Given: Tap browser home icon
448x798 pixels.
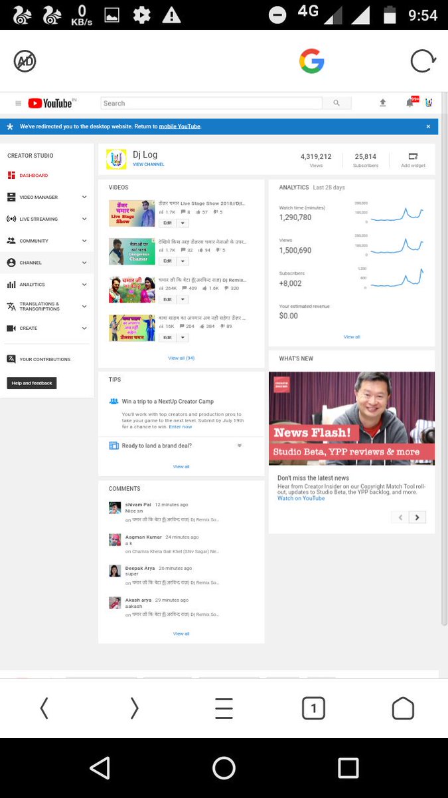Looking at the screenshot, I should pos(403,708).
